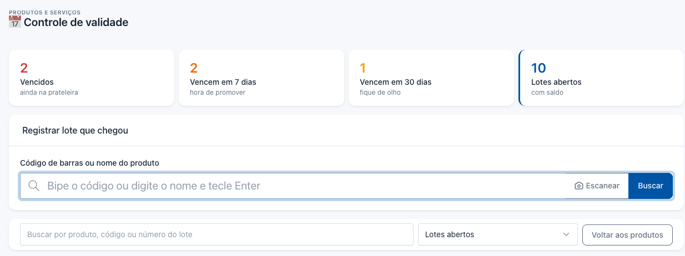Click Voltar aos produtos button

[x=627, y=234]
